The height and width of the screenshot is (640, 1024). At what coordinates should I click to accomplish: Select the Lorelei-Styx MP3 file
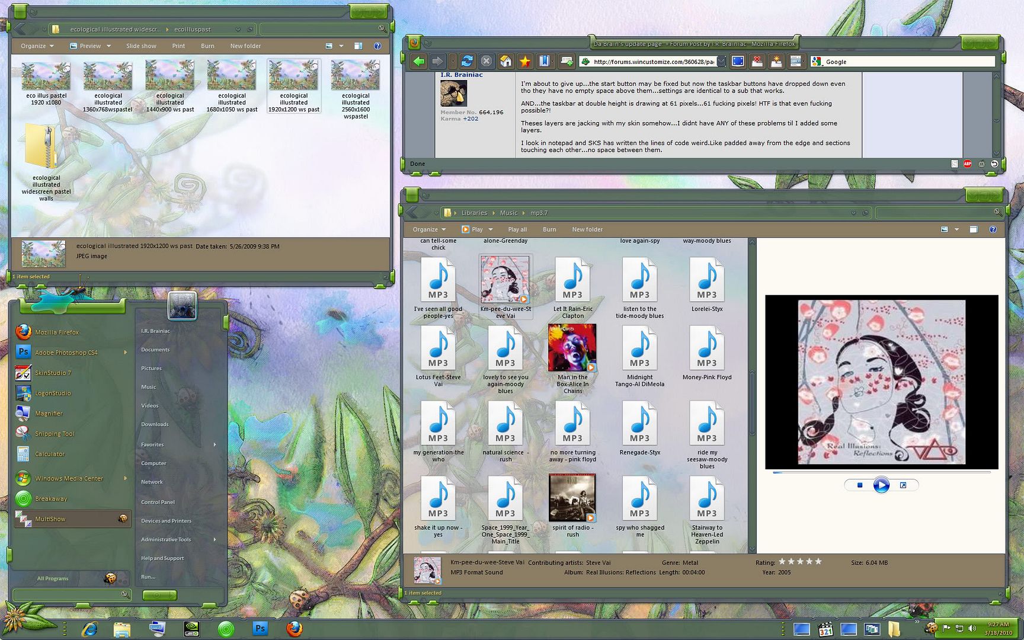pyautogui.click(x=707, y=285)
